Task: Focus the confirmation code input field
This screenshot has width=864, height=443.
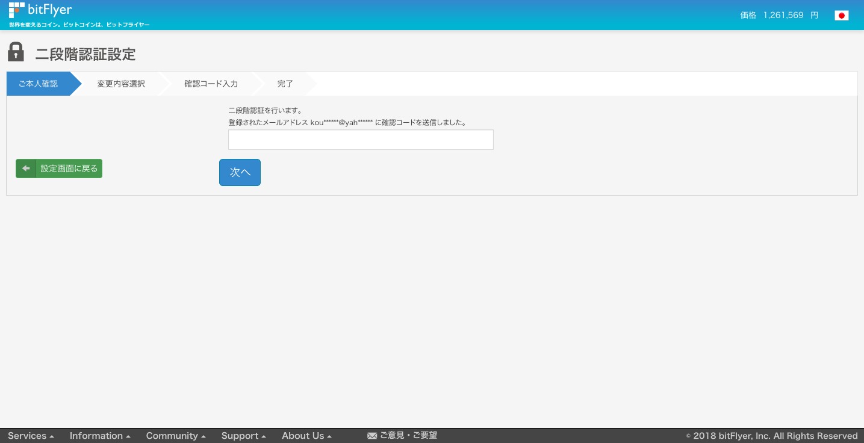Action: coord(361,140)
